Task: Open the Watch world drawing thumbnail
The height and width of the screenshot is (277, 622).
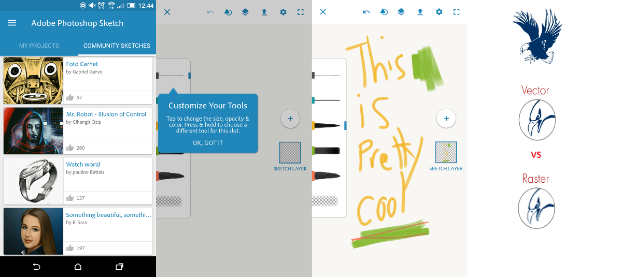Action: click(x=34, y=181)
